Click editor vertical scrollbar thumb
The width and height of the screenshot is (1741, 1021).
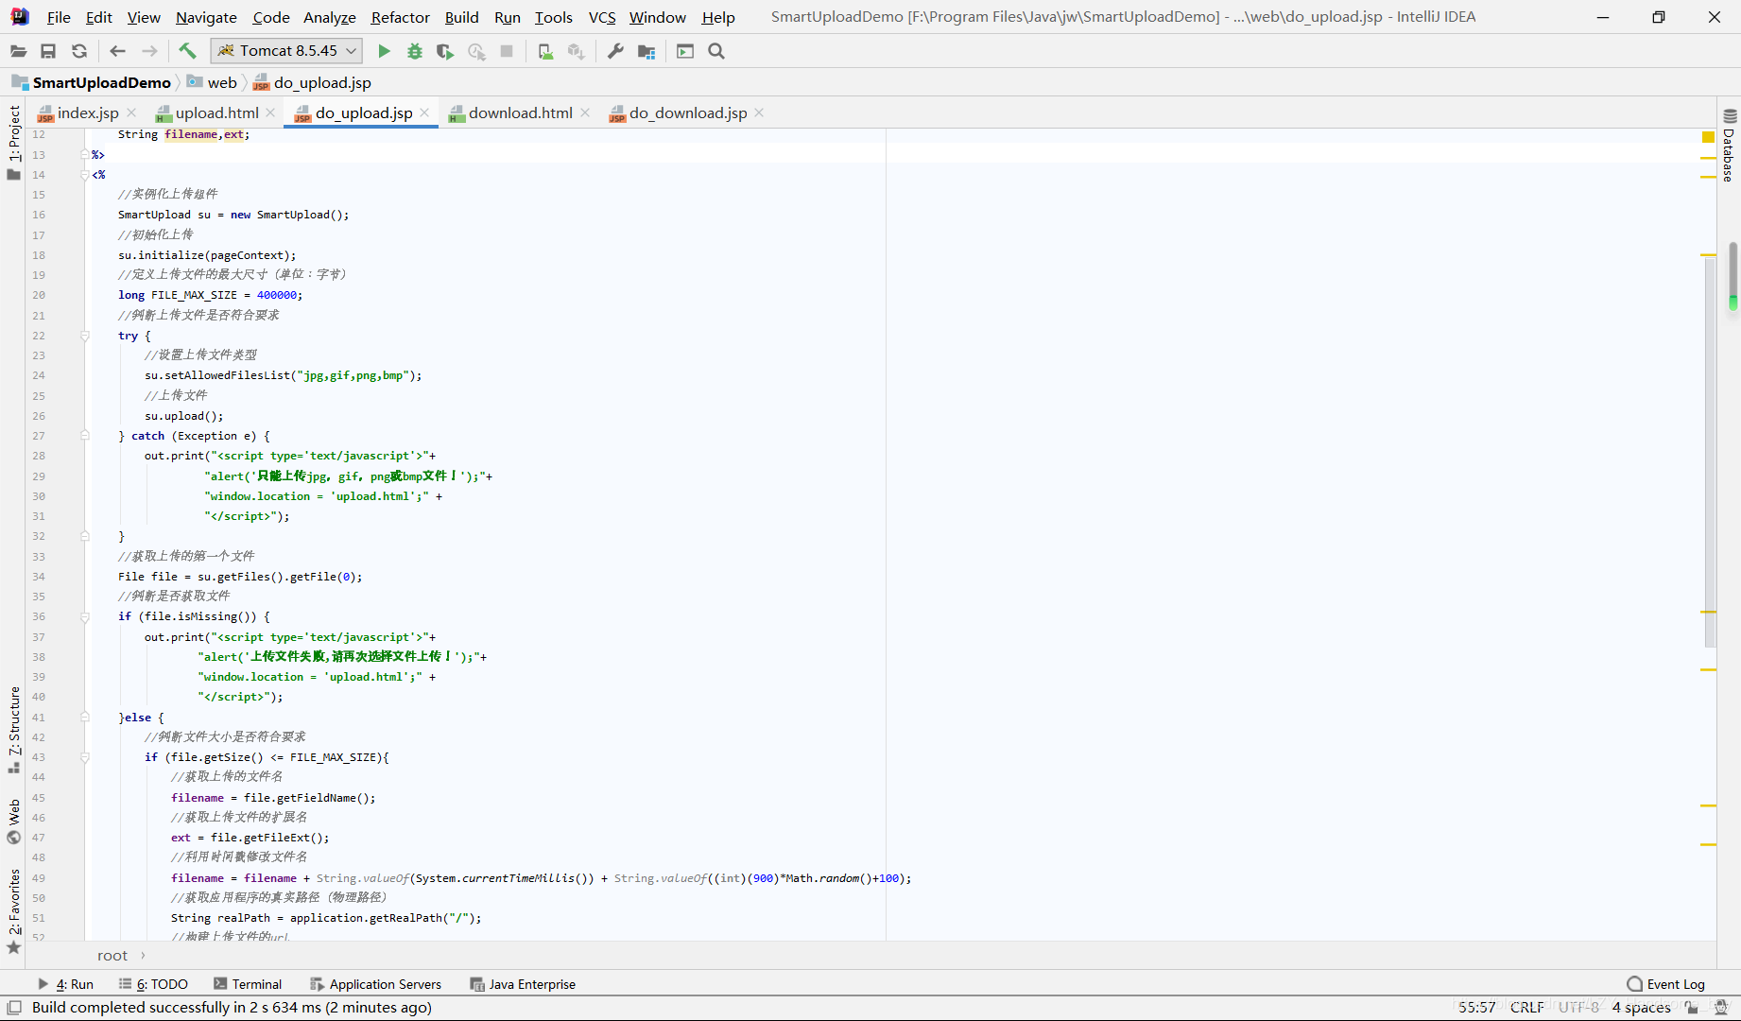click(x=1710, y=452)
